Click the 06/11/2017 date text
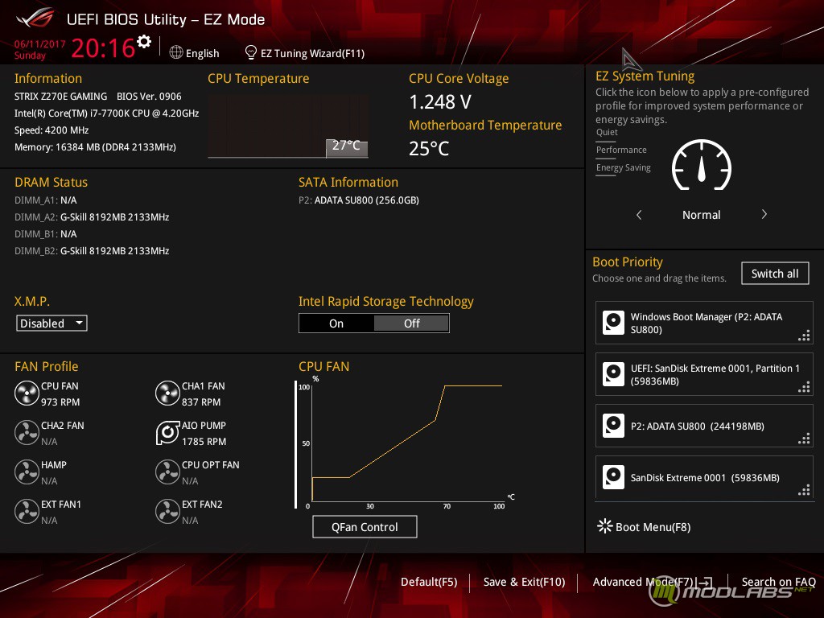 coord(39,44)
